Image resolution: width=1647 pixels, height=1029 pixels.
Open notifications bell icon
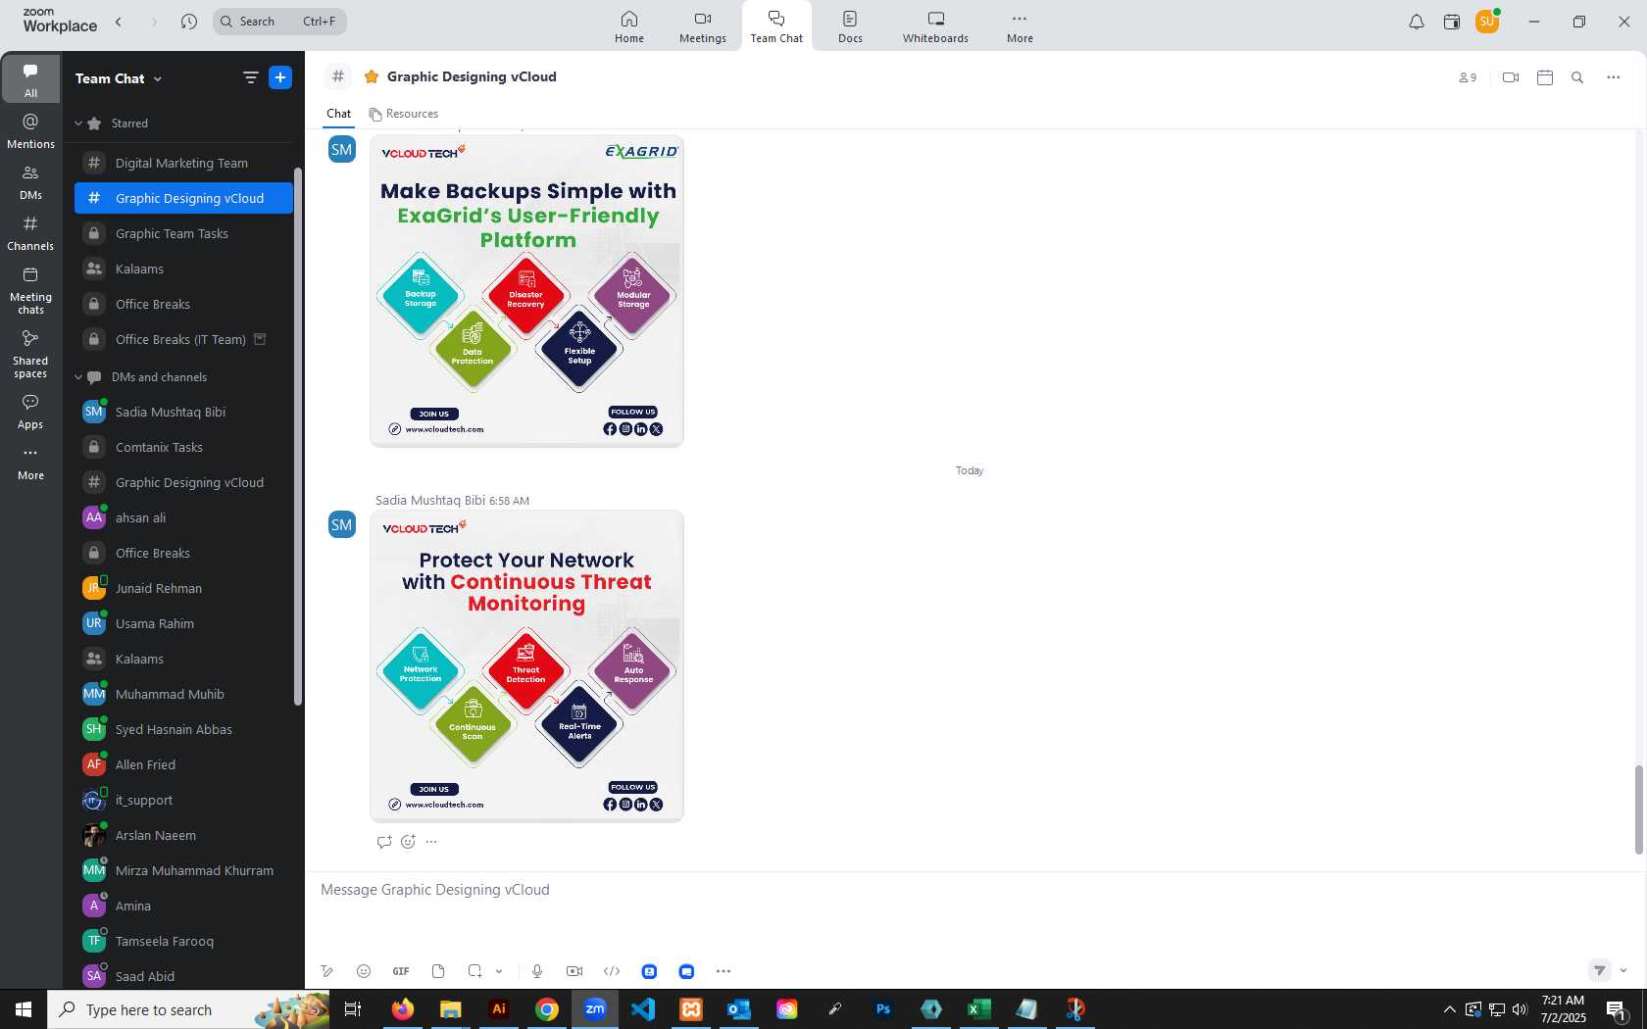click(1416, 22)
